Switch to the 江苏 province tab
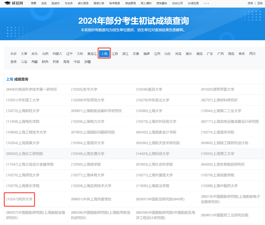This screenshot has width=265, height=225. tap(115, 53)
